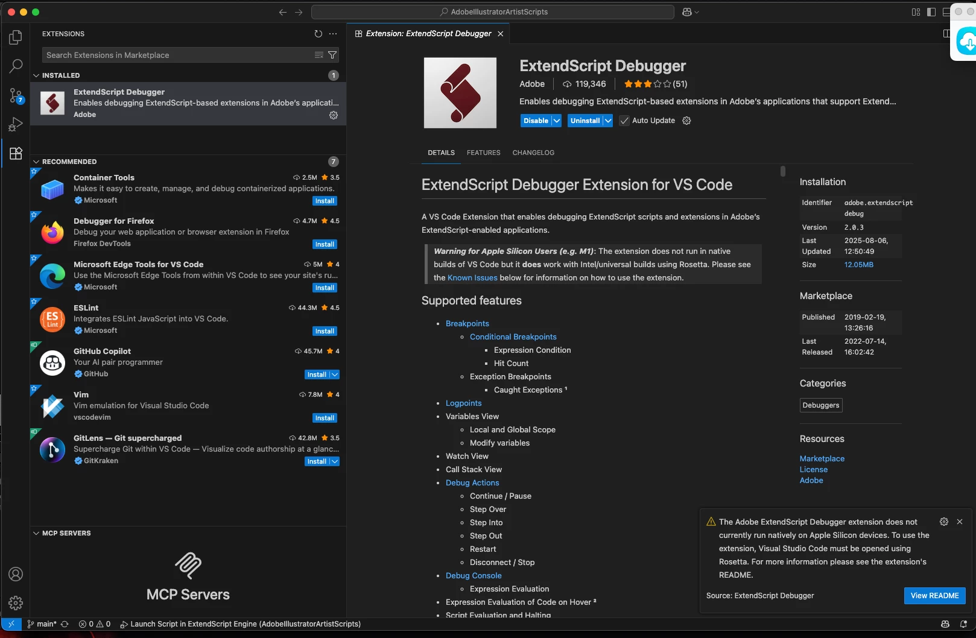Click the ExtendScript Debugger large logo
Screen dimensions: 976x638
pos(460,93)
